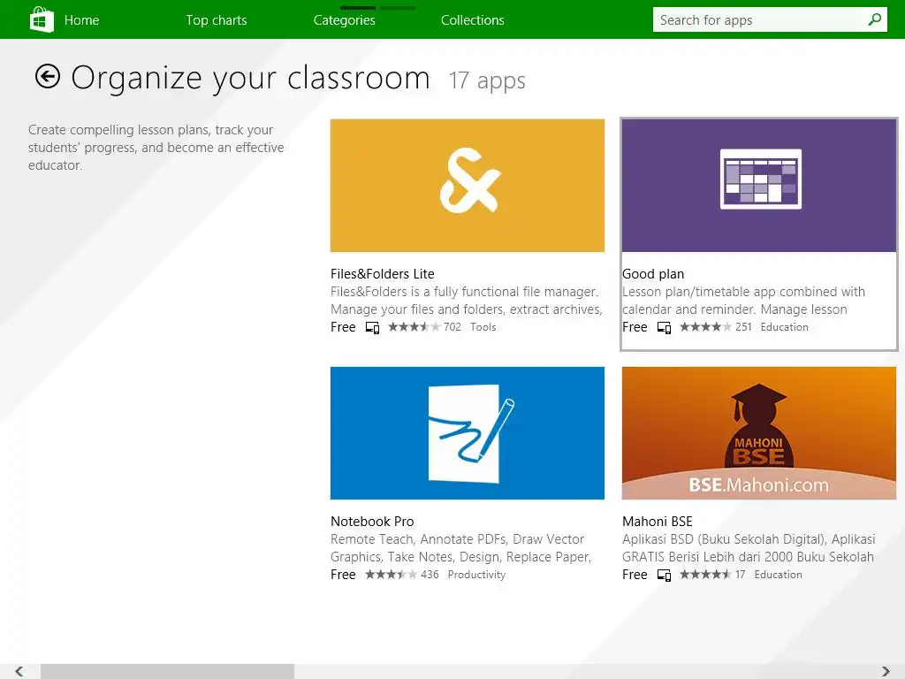This screenshot has height=679, width=905.
Task: Click the Education label under Mahoni BSE
Action: (778, 575)
